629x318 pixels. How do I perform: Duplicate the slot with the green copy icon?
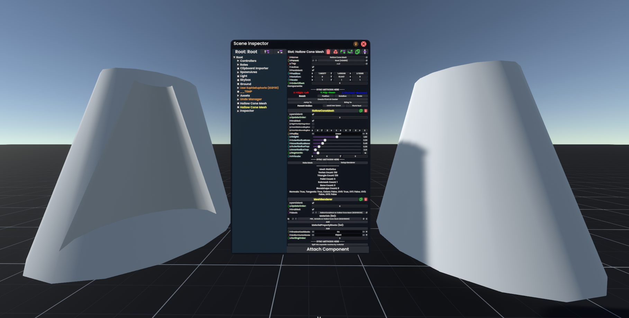358,52
